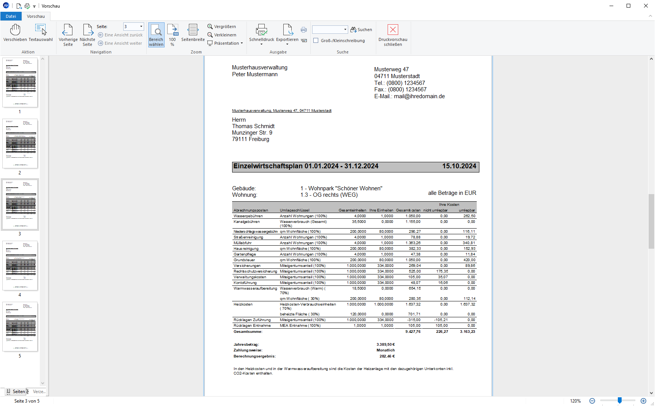Click the new document quick-access icon
The image size is (655, 406).
click(x=19, y=6)
